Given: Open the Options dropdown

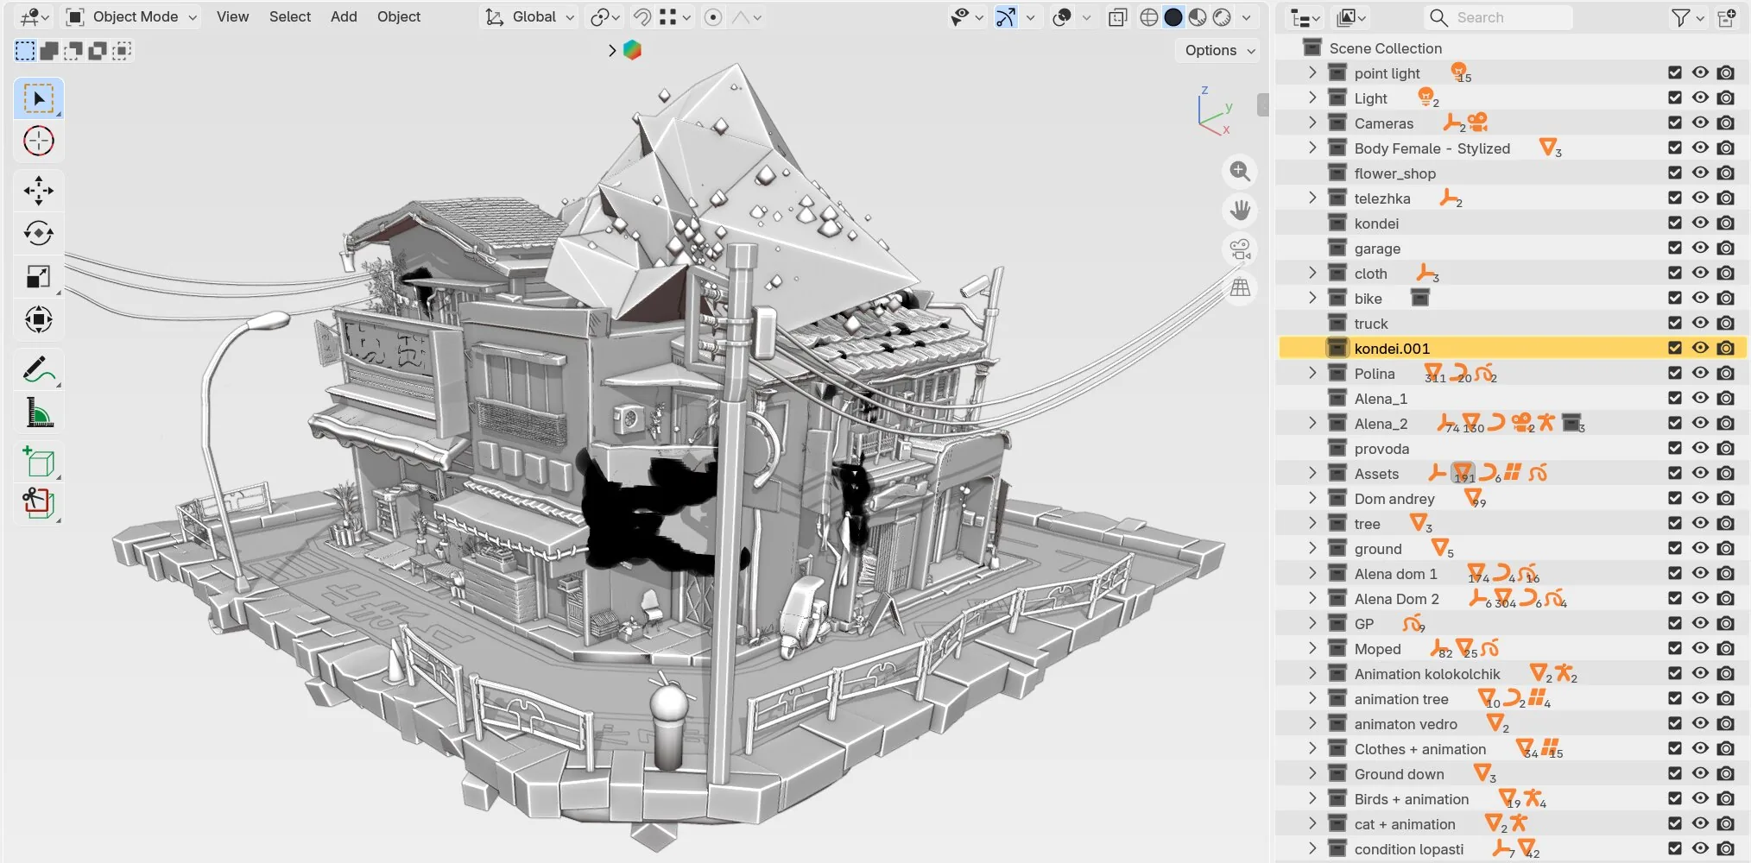Looking at the screenshot, I should 1218,50.
